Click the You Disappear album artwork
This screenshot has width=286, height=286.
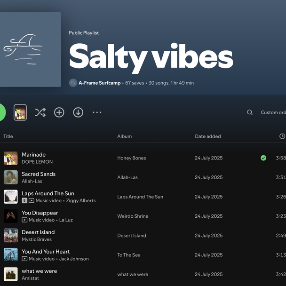tap(11, 216)
